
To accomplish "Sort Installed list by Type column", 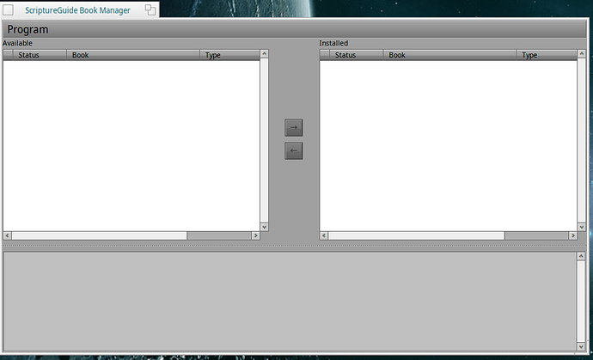I will click(x=547, y=55).
